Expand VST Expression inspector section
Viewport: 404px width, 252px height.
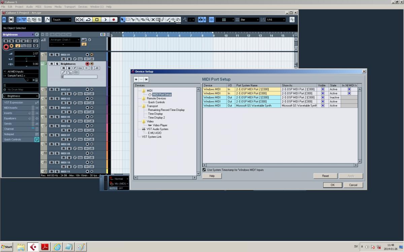[x=21, y=102]
